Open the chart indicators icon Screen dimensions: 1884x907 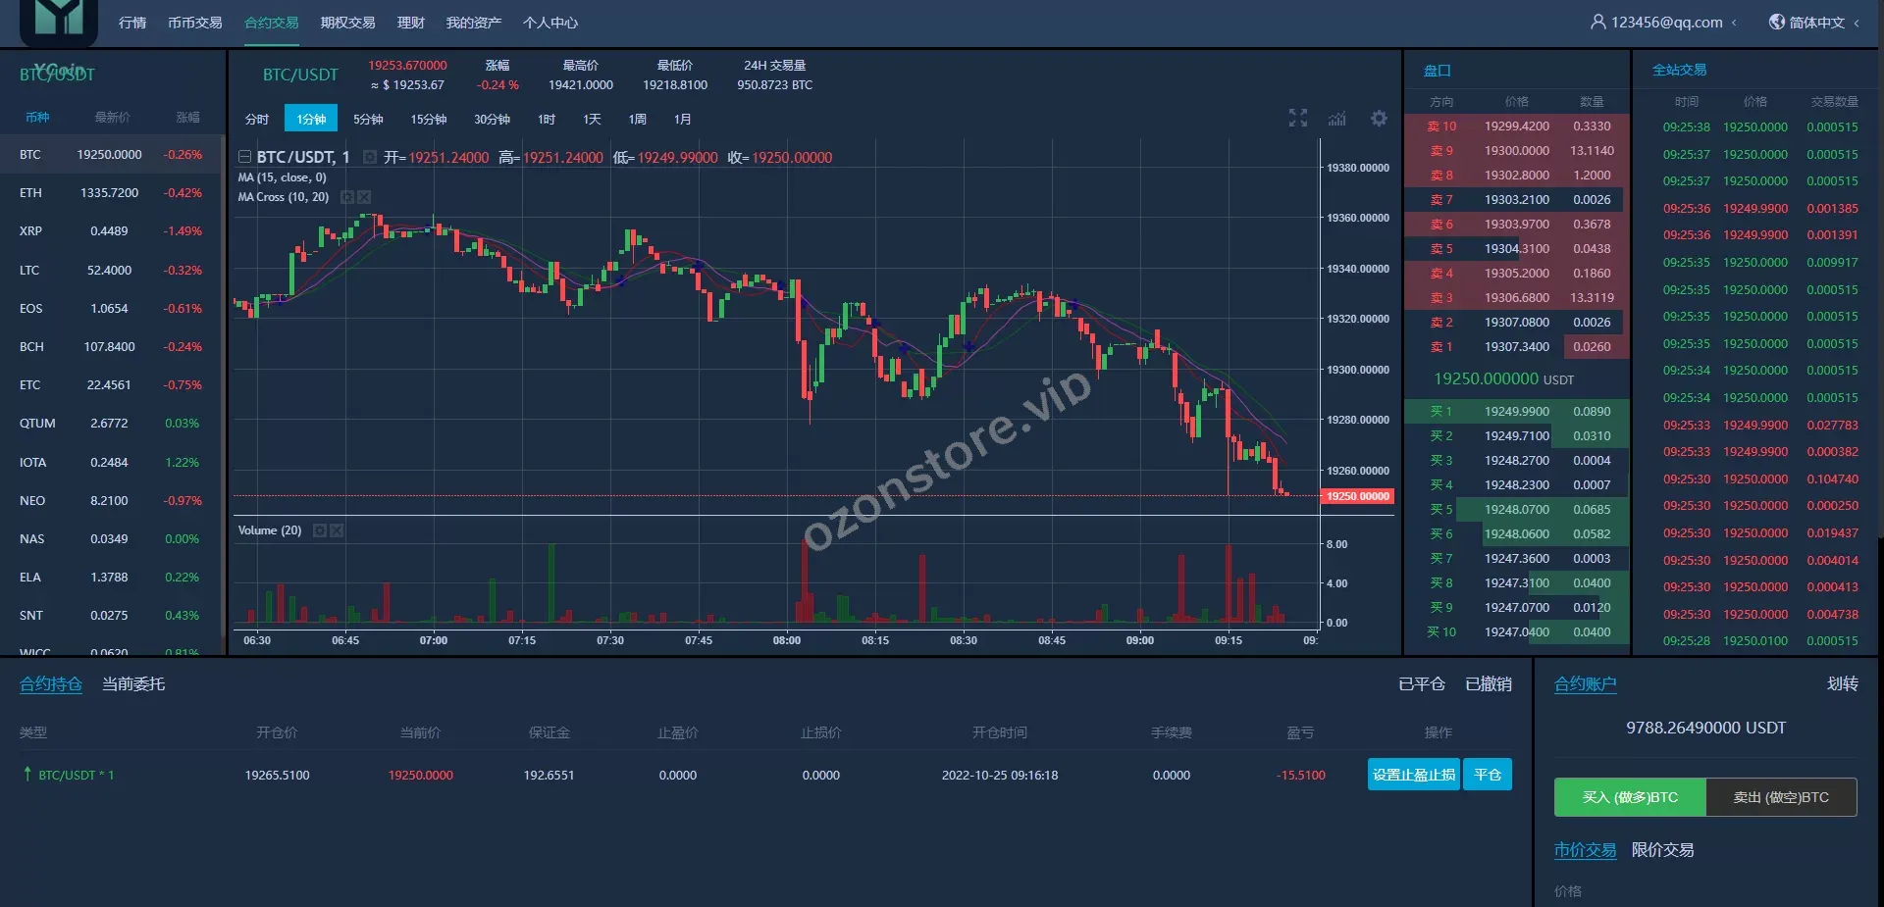tap(1337, 119)
